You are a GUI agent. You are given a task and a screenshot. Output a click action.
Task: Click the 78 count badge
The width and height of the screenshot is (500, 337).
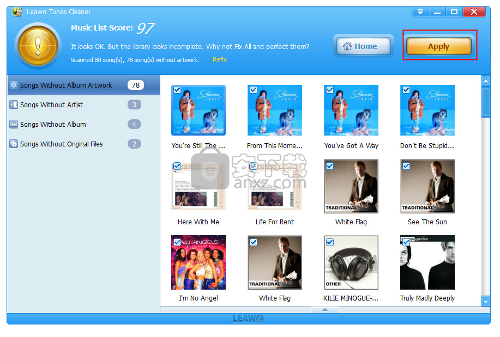(x=136, y=85)
